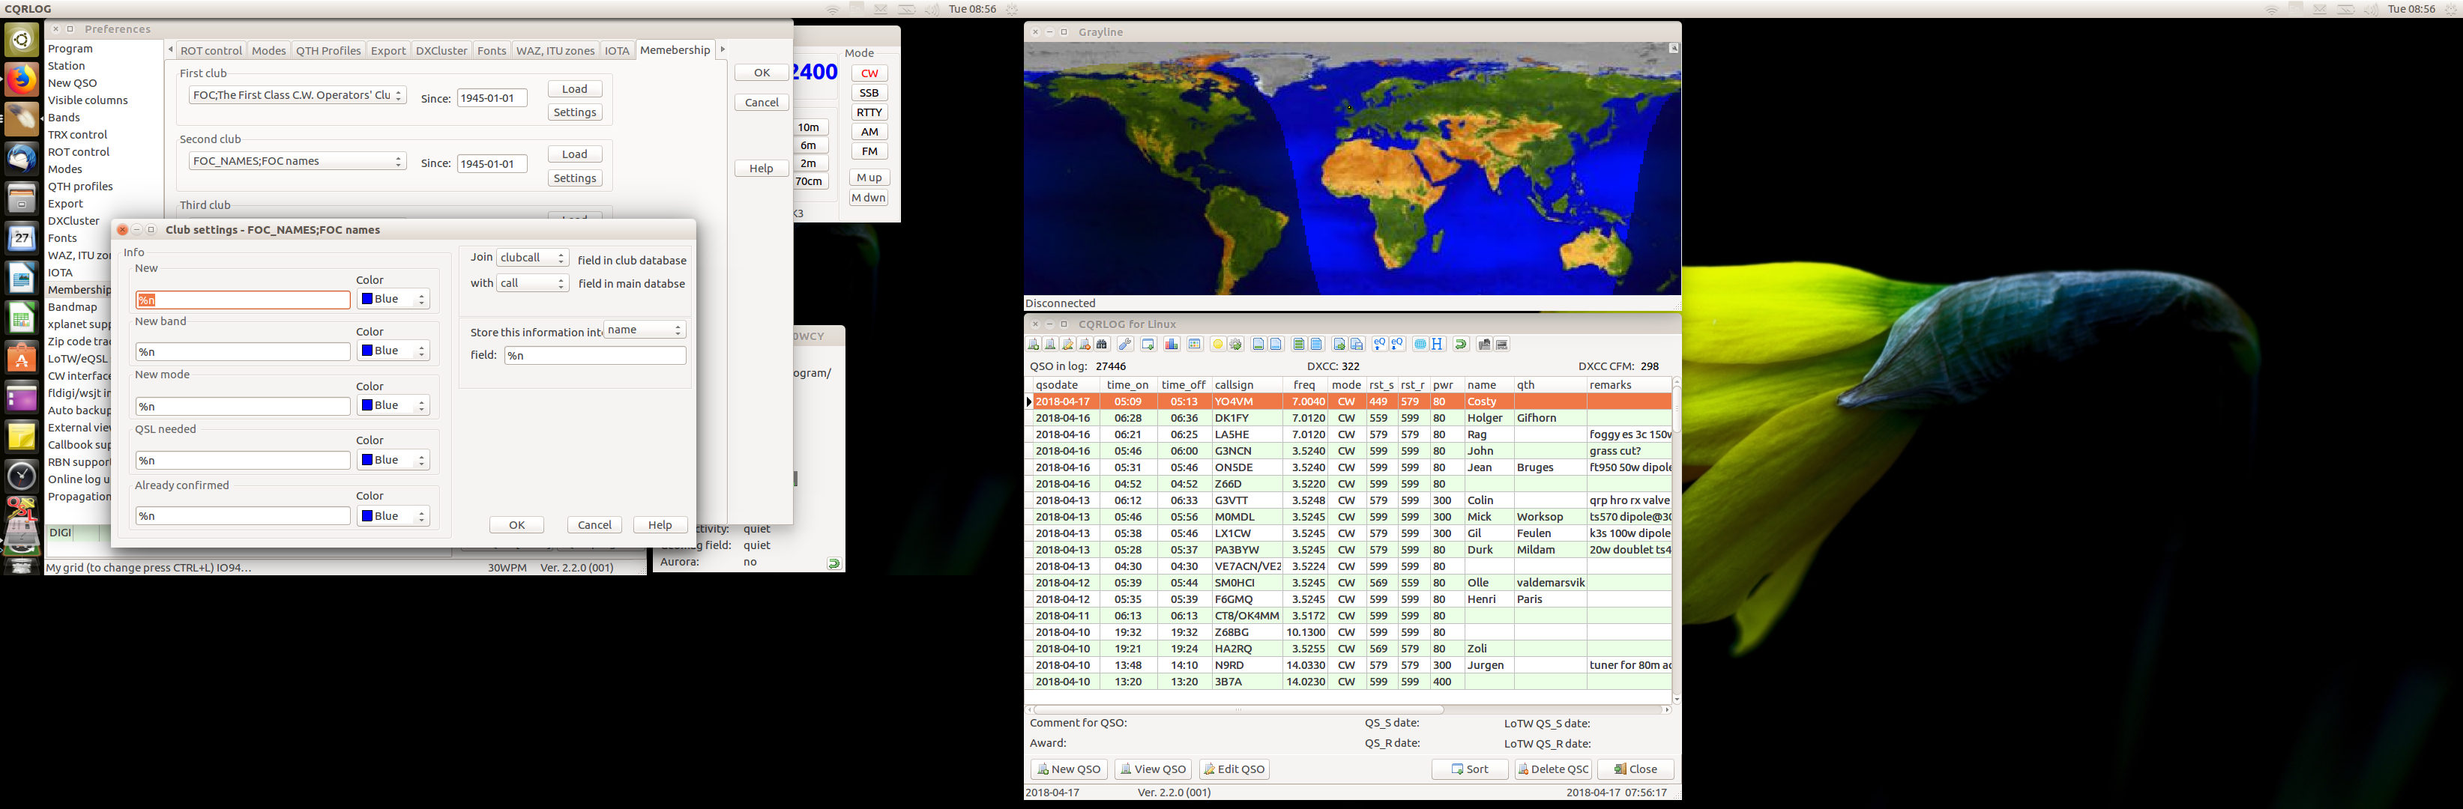This screenshot has width=2463, height=809.
Task: Open search with the binoculars toolbar icon
Action: coord(1103,344)
